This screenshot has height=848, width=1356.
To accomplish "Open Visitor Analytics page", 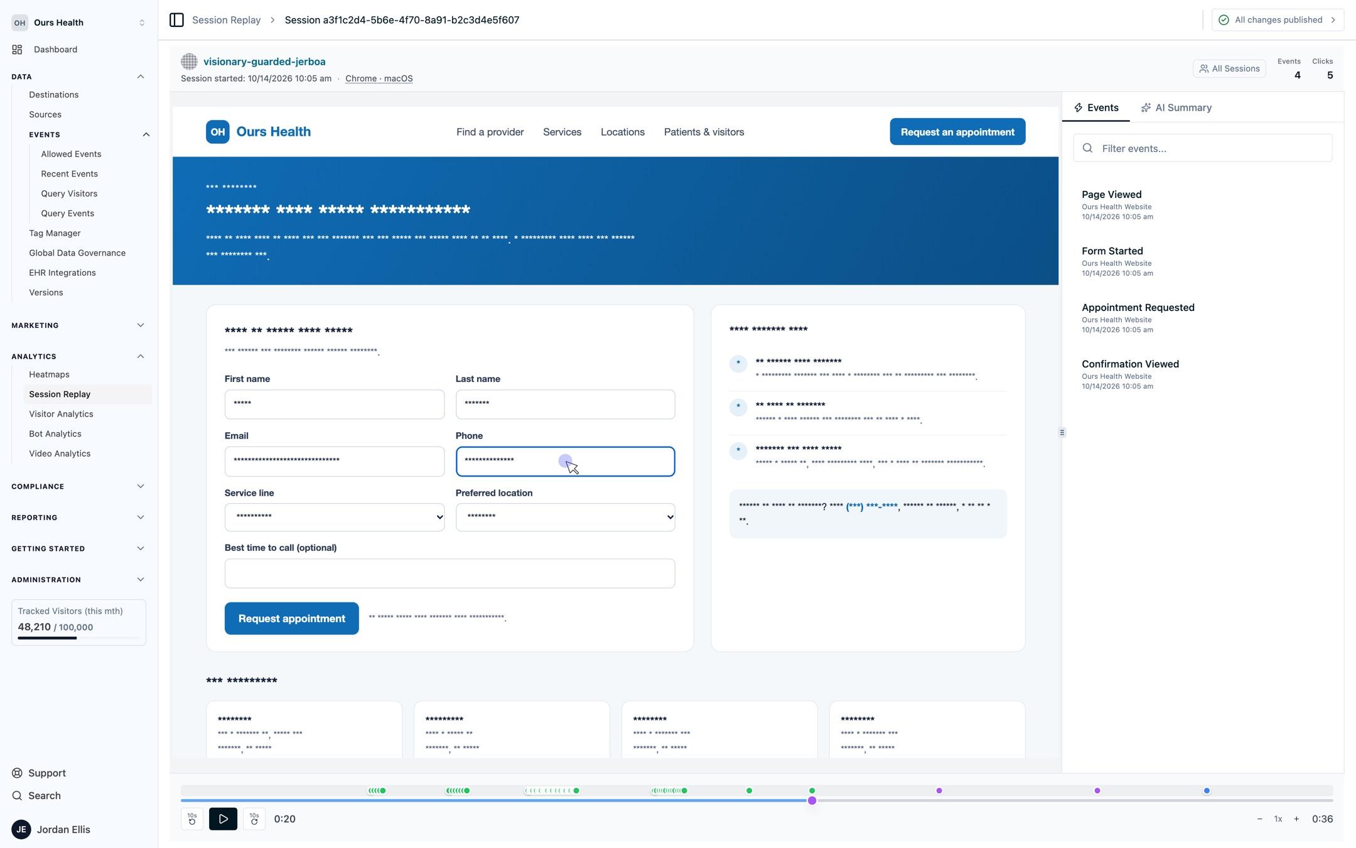I will 61,414.
